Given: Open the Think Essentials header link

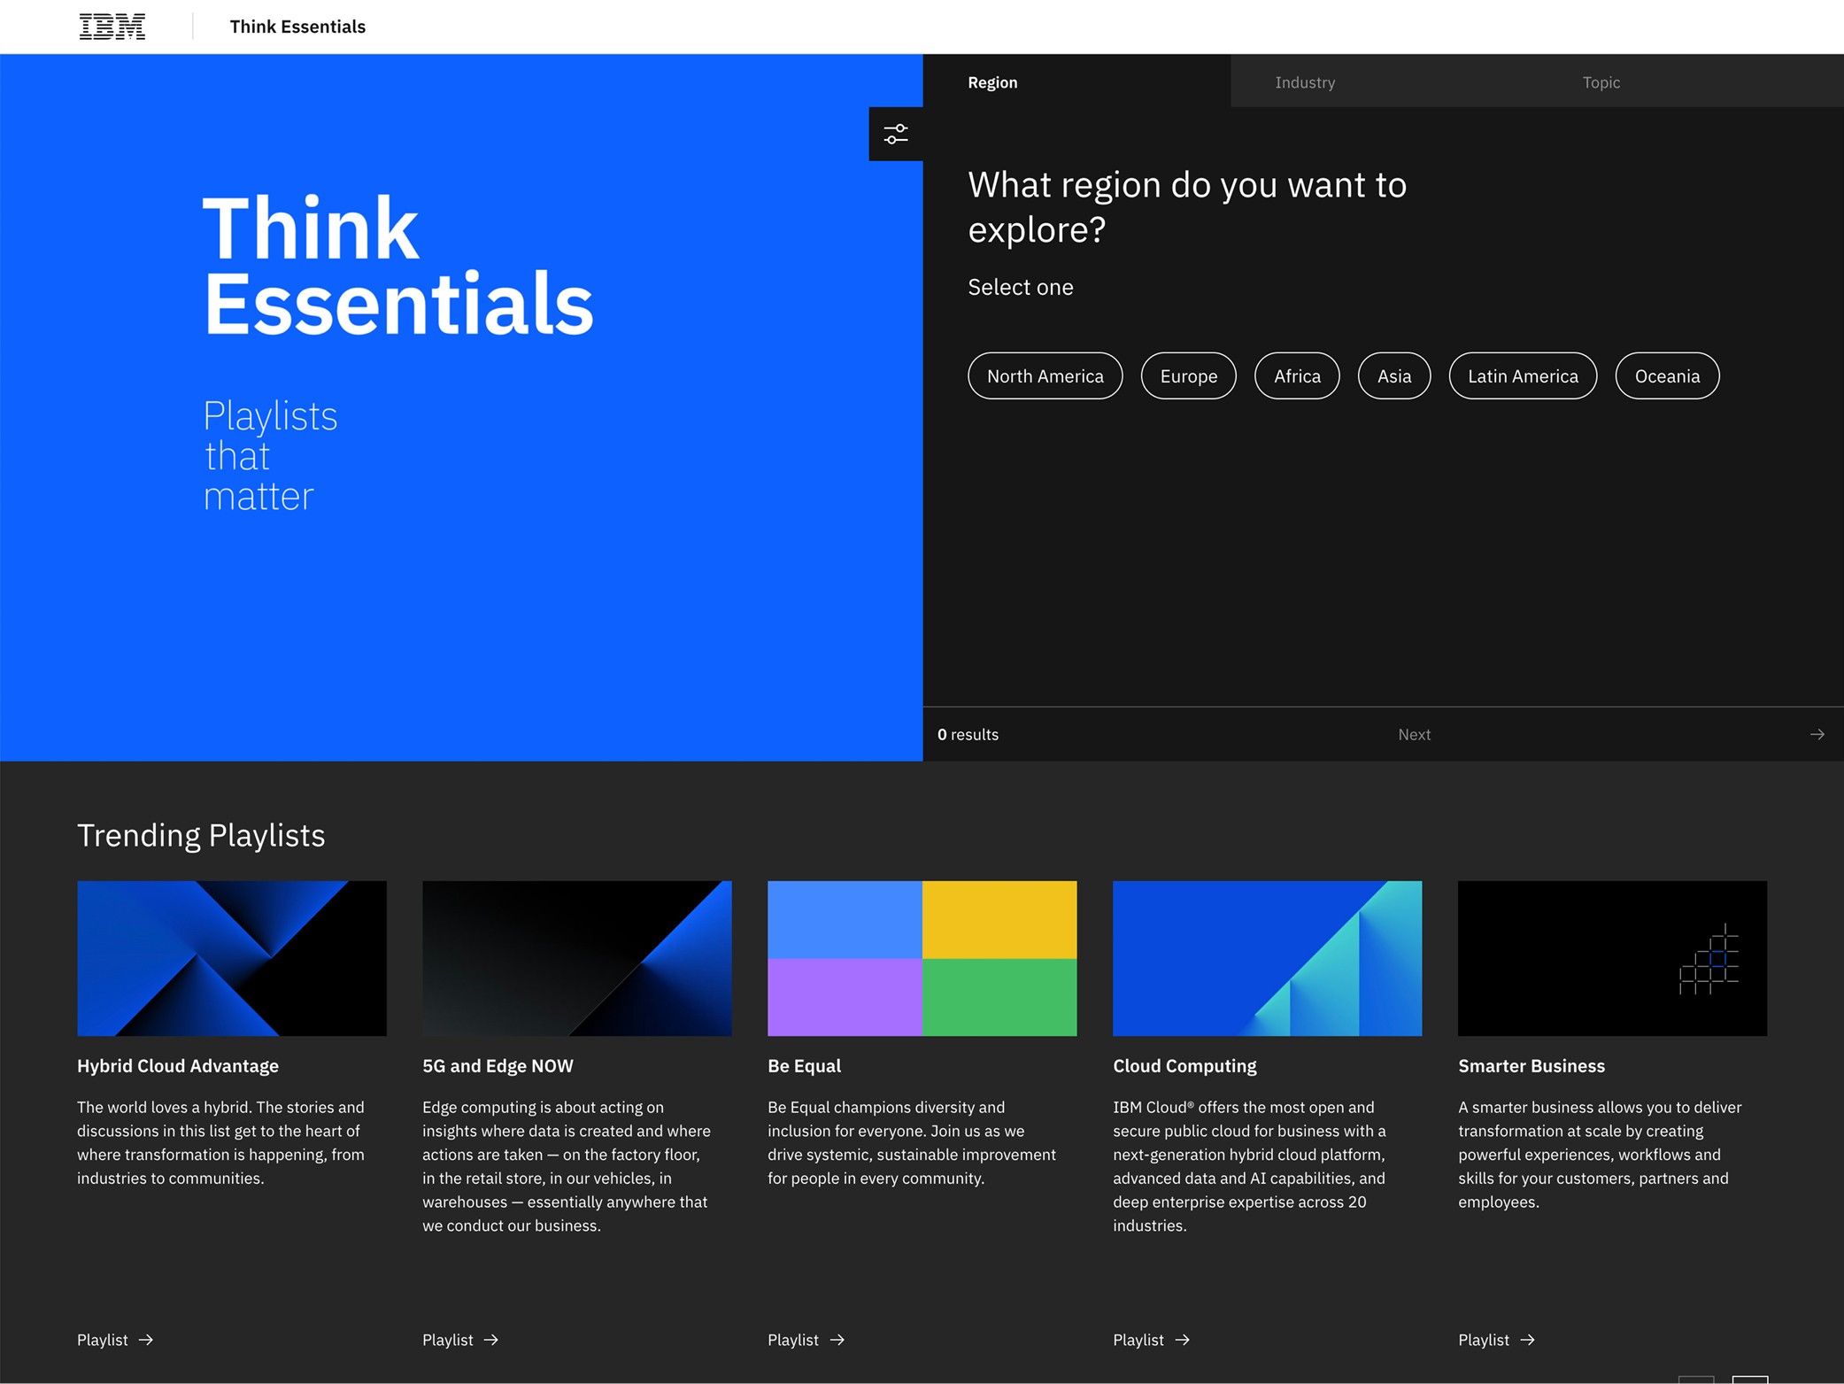Looking at the screenshot, I should 297,27.
